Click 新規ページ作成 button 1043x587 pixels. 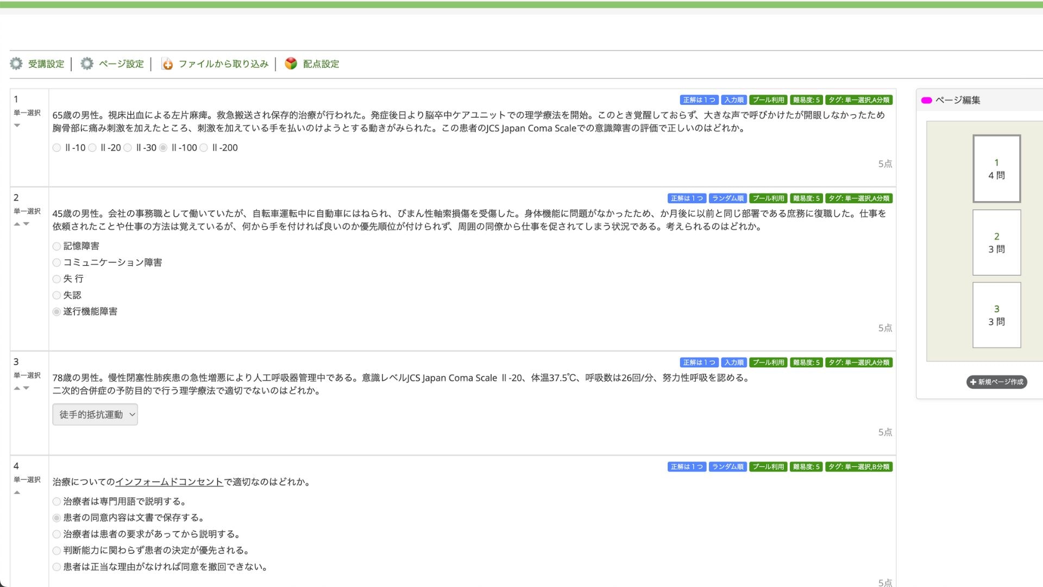[x=996, y=382]
